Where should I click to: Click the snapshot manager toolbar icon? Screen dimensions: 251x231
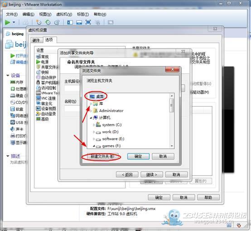click(x=57, y=22)
